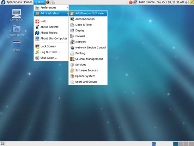Select SELinux Management

[x=88, y=59]
